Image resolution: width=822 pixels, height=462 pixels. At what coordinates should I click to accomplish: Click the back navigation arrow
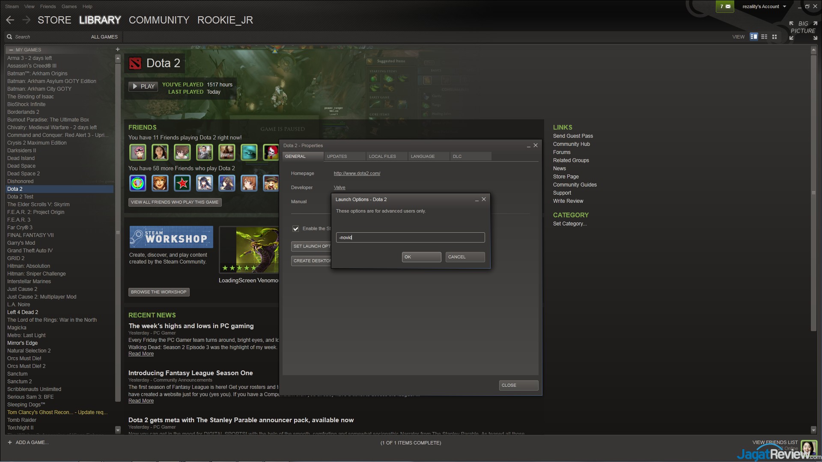(10, 20)
